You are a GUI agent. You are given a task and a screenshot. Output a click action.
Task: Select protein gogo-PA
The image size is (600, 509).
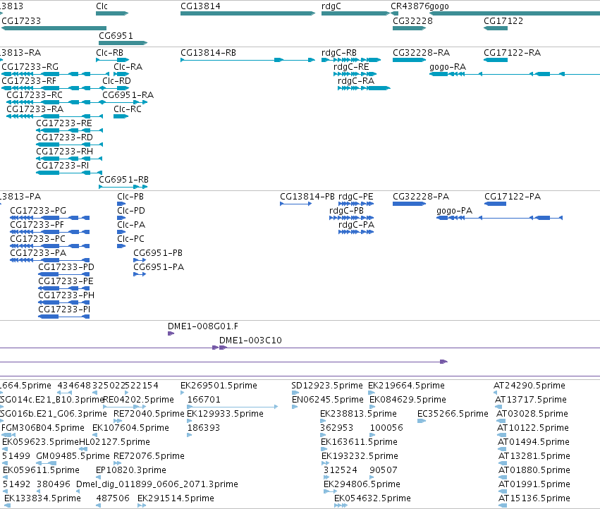499,218
